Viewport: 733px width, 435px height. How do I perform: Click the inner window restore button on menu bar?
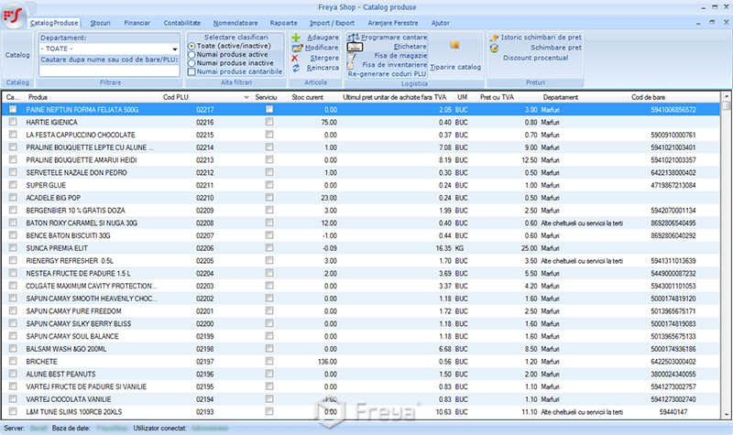712,22
